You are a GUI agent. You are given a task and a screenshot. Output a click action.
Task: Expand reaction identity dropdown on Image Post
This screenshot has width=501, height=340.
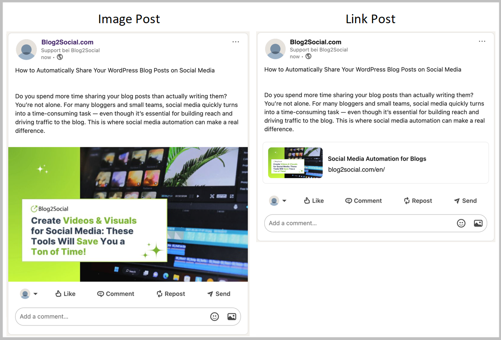(35, 294)
